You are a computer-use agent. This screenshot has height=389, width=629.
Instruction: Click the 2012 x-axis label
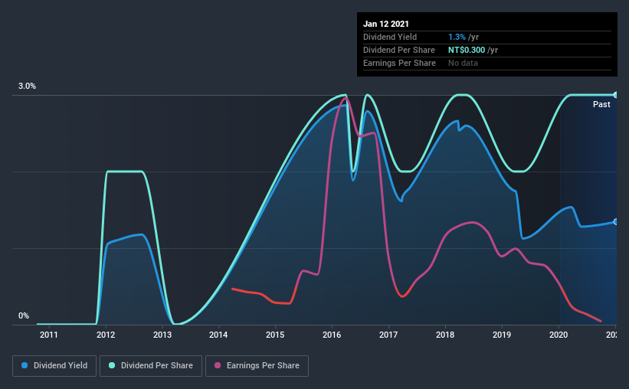106,335
